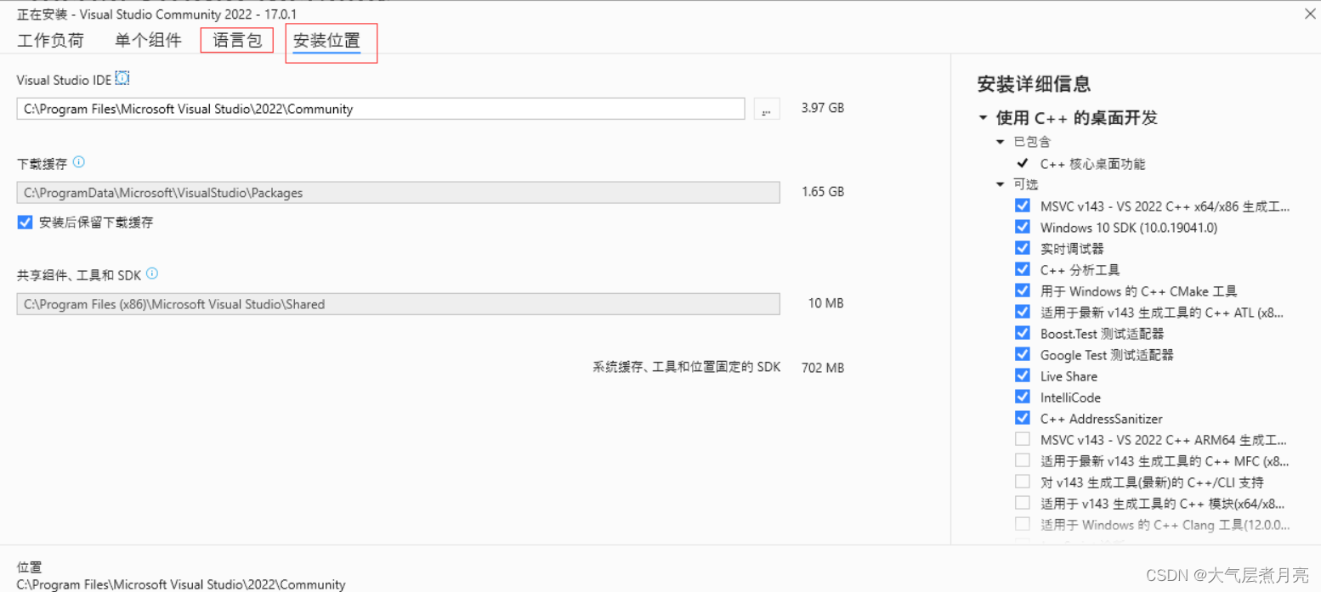Click the 702 MB size value
Screen dimensions: 1321x592
coord(823,368)
